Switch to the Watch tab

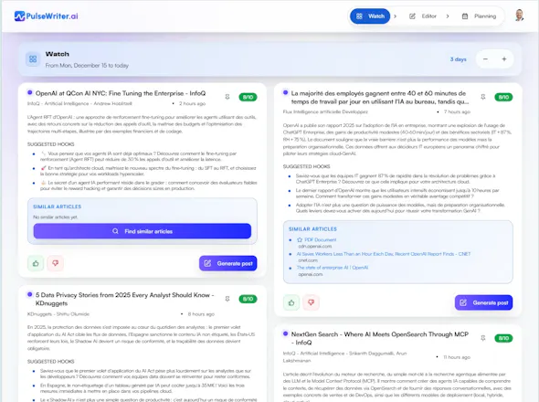(x=370, y=16)
